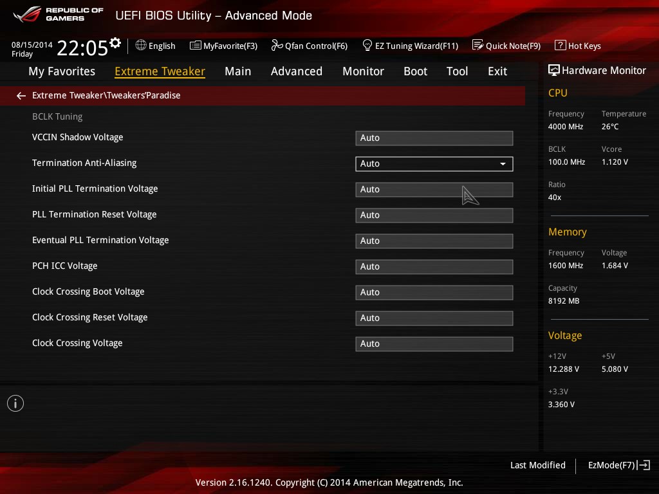Viewport: 659px width, 494px height.
Task: Click the +3.3V 3.360 V reading
Action: click(x=561, y=404)
